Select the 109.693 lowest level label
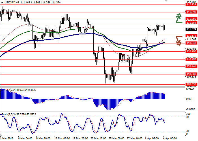Screen dimensions: 198x141 (191, 84)
